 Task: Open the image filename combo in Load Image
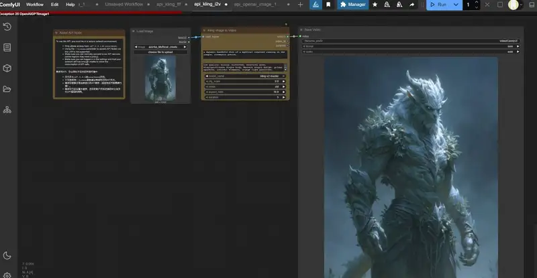tap(160, 47)
